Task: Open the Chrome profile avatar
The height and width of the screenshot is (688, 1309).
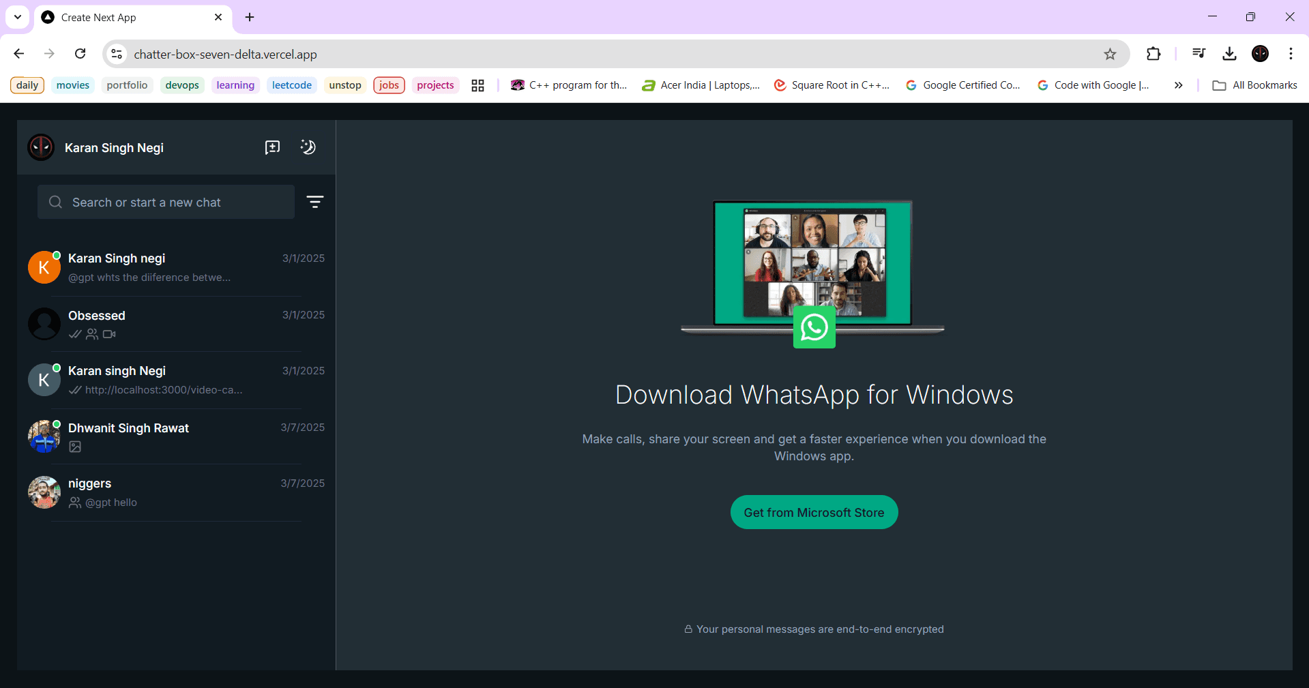Action: [1260, 54]
